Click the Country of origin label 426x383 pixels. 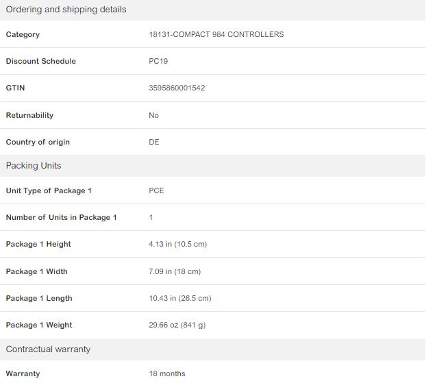(x=38, y=142)
